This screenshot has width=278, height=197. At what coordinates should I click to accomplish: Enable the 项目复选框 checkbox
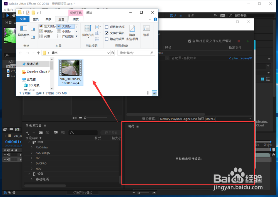tap(107, 27)
